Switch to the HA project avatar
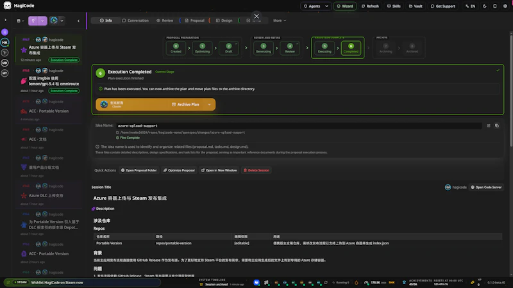Viewport: 513px width, 288px height. 4,42
